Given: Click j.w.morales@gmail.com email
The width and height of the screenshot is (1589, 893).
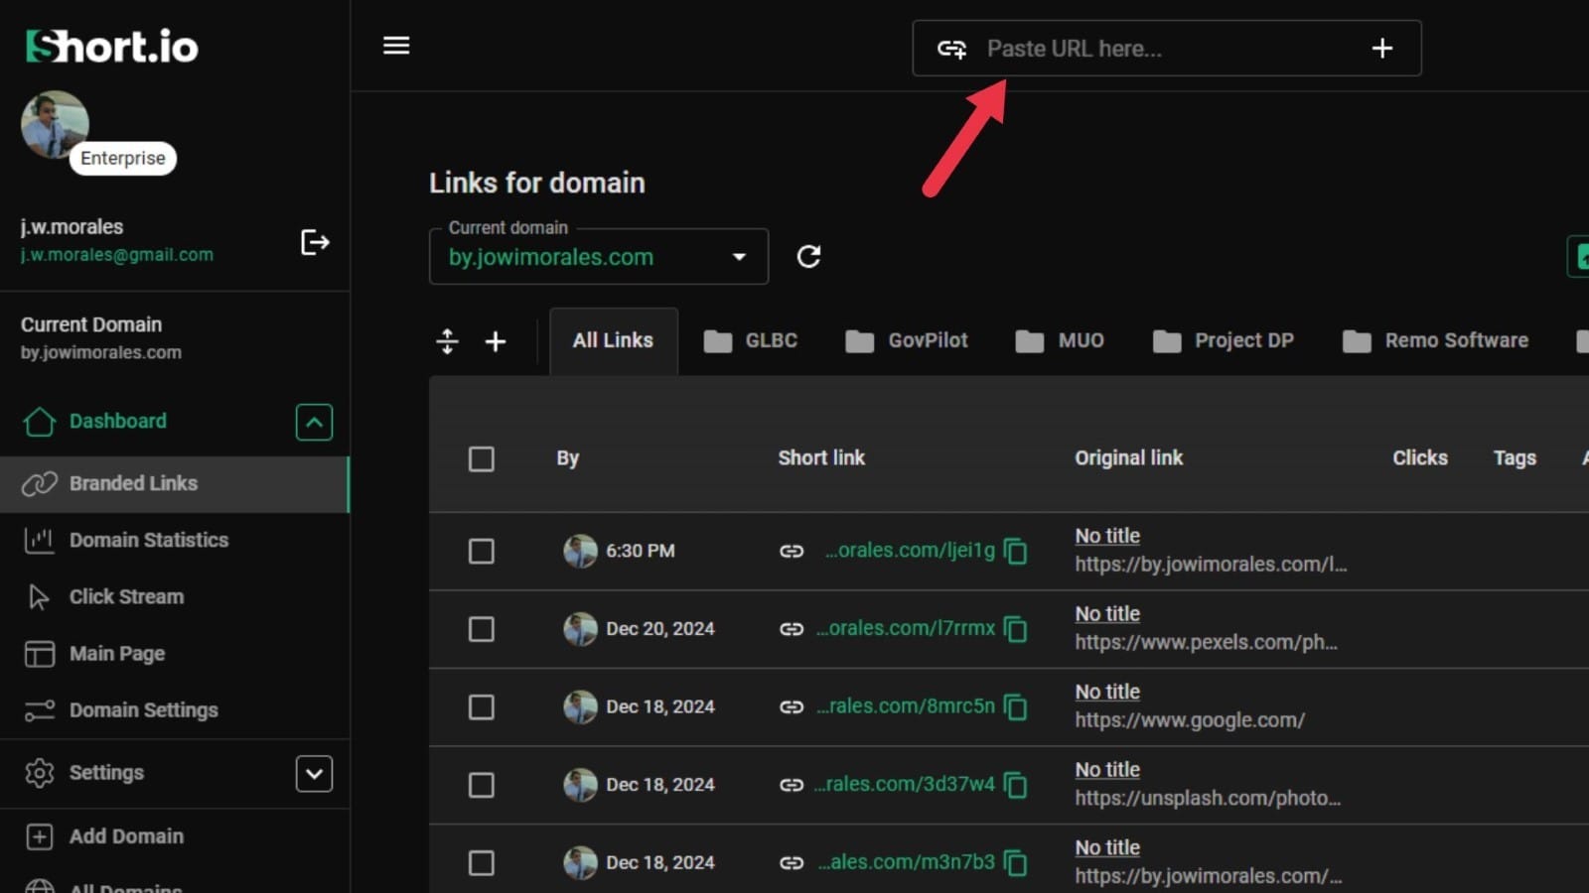Looking at the screenshot, I should 117,255.
